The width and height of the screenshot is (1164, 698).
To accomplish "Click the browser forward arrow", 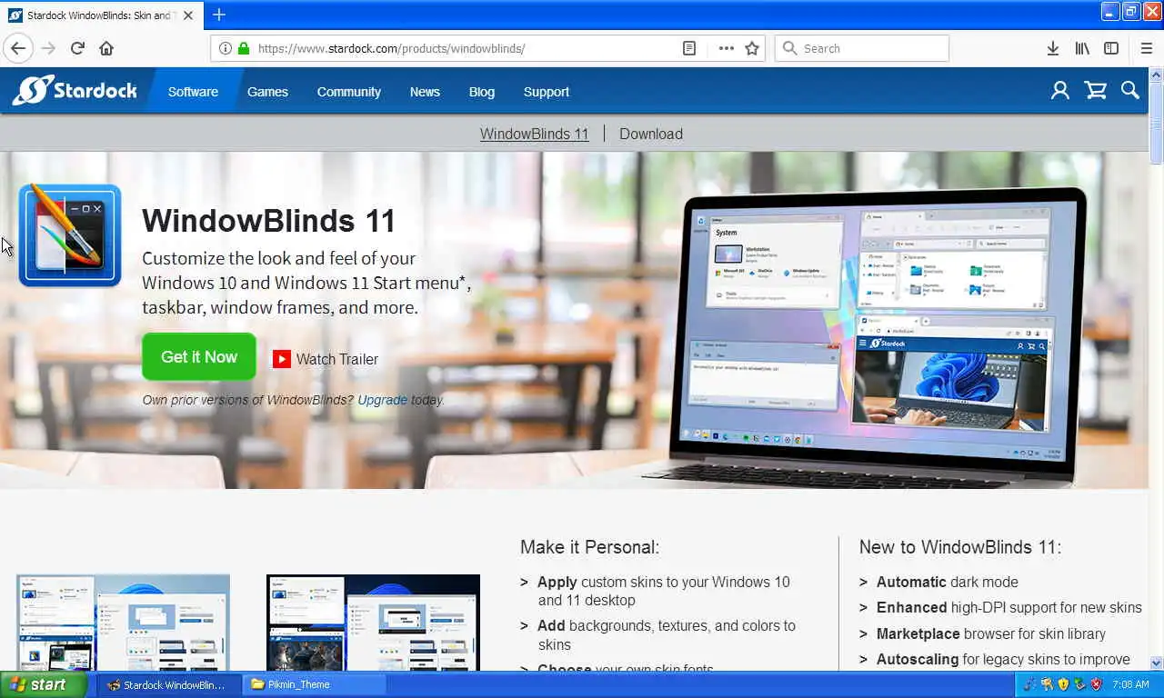I will [48, 48].
